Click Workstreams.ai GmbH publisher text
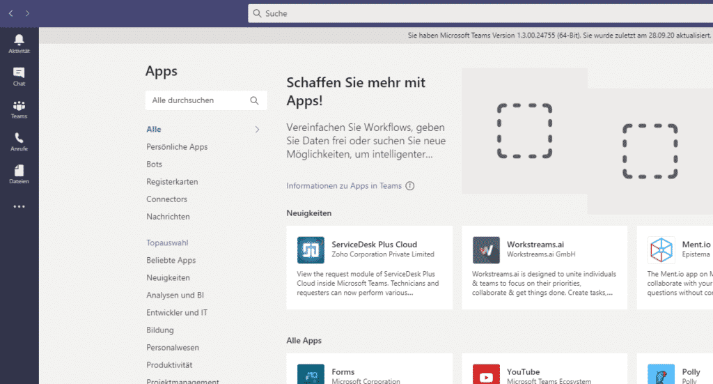 pyautogui.click(x=541, y=254)
